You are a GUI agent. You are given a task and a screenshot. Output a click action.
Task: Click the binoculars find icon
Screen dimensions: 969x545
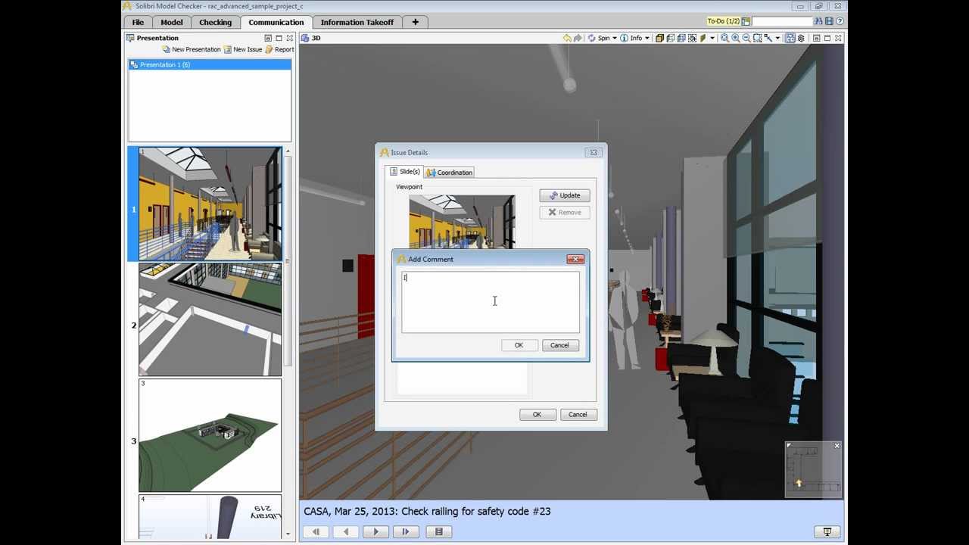tap(818, 21)
